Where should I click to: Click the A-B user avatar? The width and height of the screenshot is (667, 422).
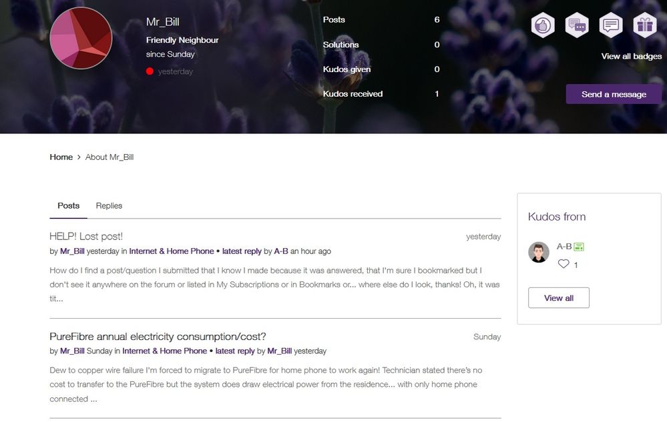[x=539, y=252]
